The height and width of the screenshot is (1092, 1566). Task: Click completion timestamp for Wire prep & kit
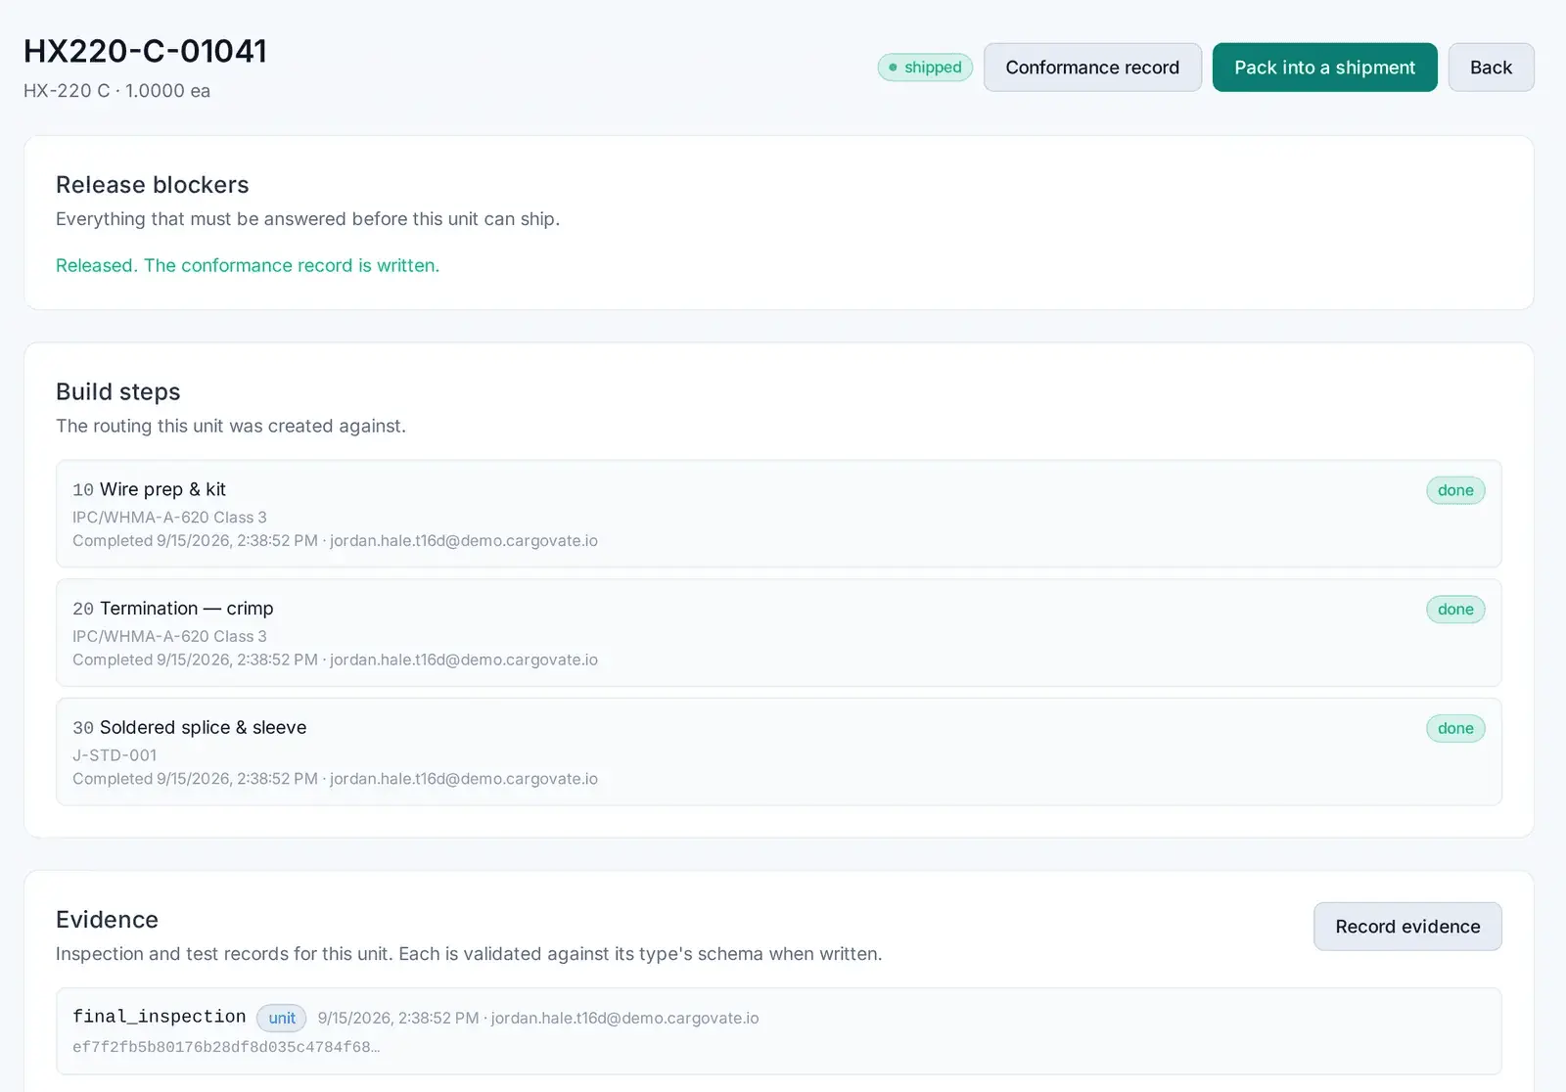coord(335,541)
